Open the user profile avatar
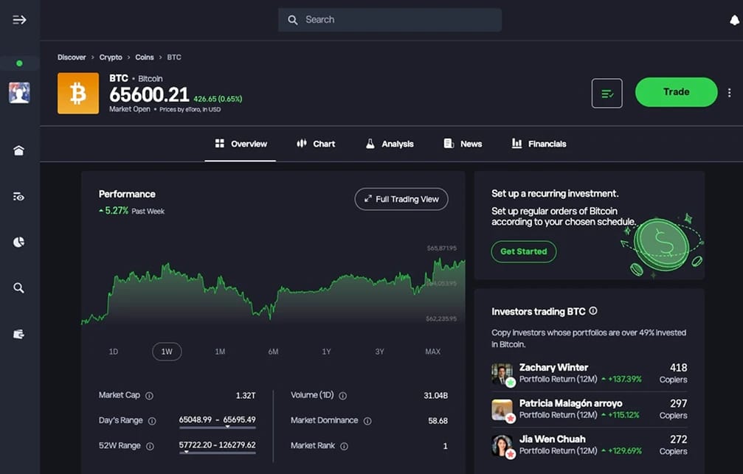This screenshot has height=474, width=743. (x=19, y=93)
